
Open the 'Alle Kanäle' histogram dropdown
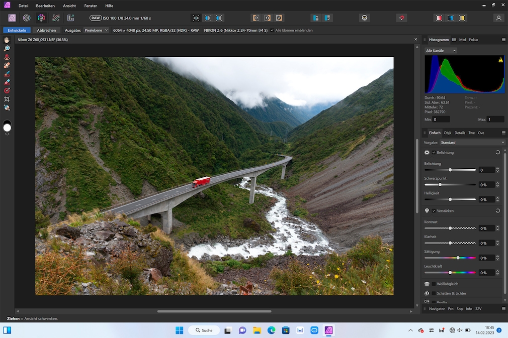(441, 51)
